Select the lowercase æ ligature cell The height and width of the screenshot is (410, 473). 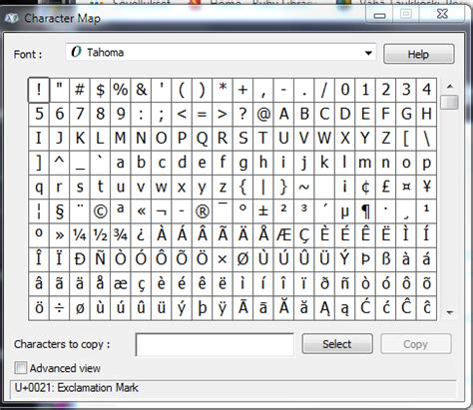(121, 284)
